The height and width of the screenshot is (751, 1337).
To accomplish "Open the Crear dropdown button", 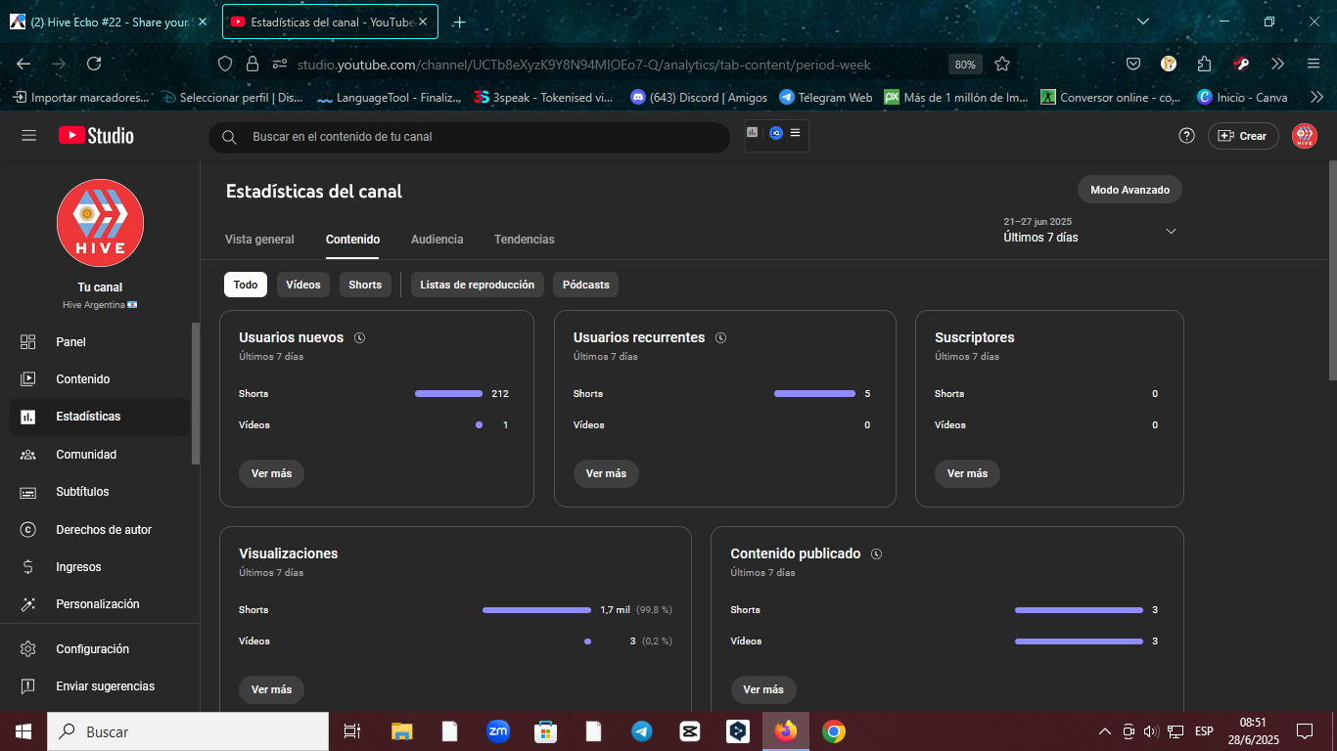I will (x=1243, y=136).
